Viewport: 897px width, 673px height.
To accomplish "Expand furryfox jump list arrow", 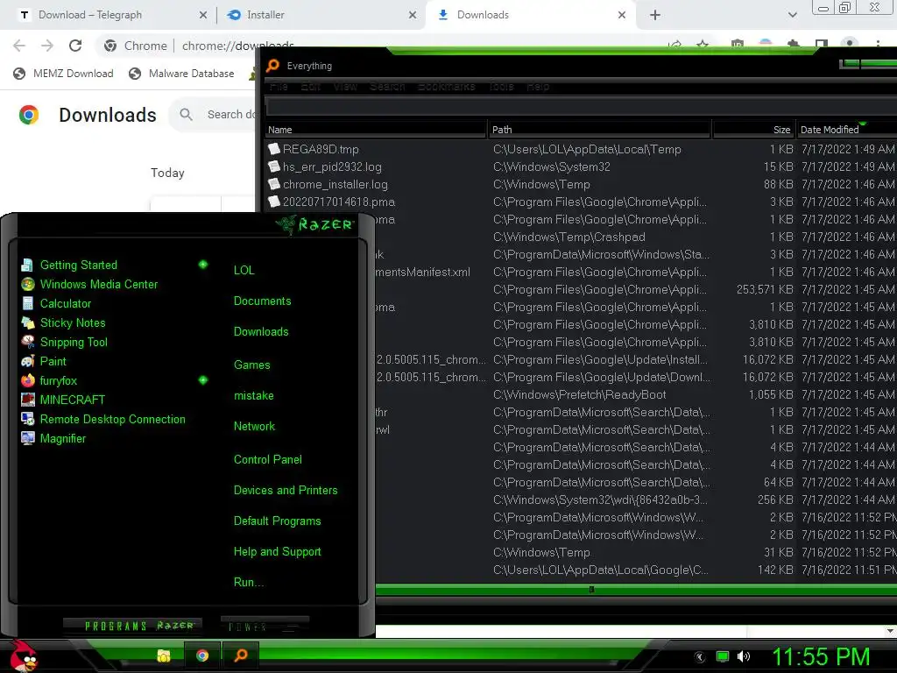I will tap(203, 380).
